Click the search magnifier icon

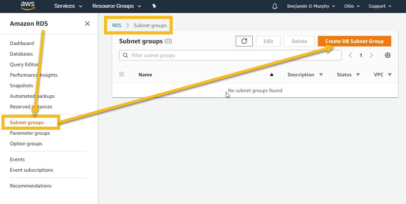click(x=125, y=55)
